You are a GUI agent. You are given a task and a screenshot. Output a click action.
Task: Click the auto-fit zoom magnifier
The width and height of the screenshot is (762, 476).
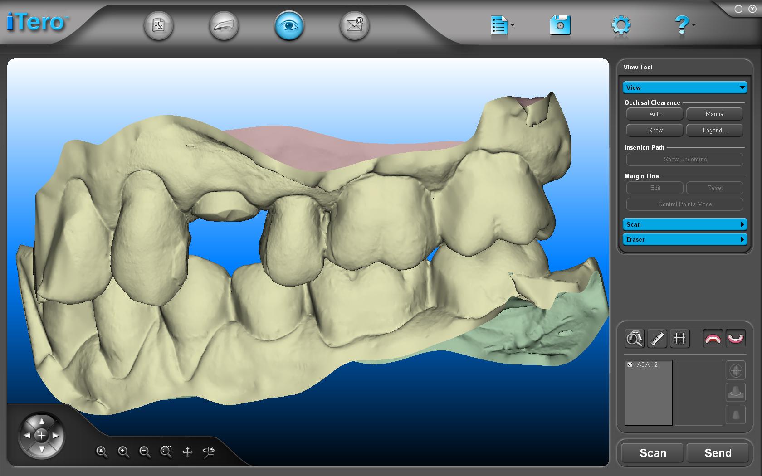102,452
